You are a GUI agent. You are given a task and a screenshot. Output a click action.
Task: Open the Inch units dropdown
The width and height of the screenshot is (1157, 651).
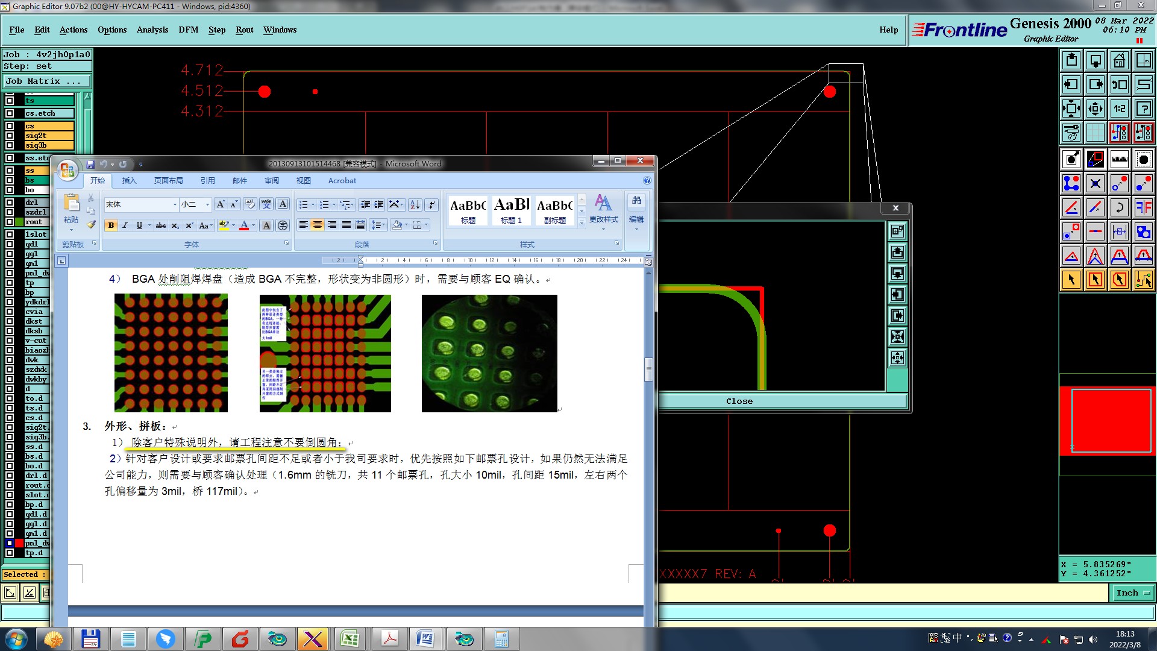[x=1132, y=593]
